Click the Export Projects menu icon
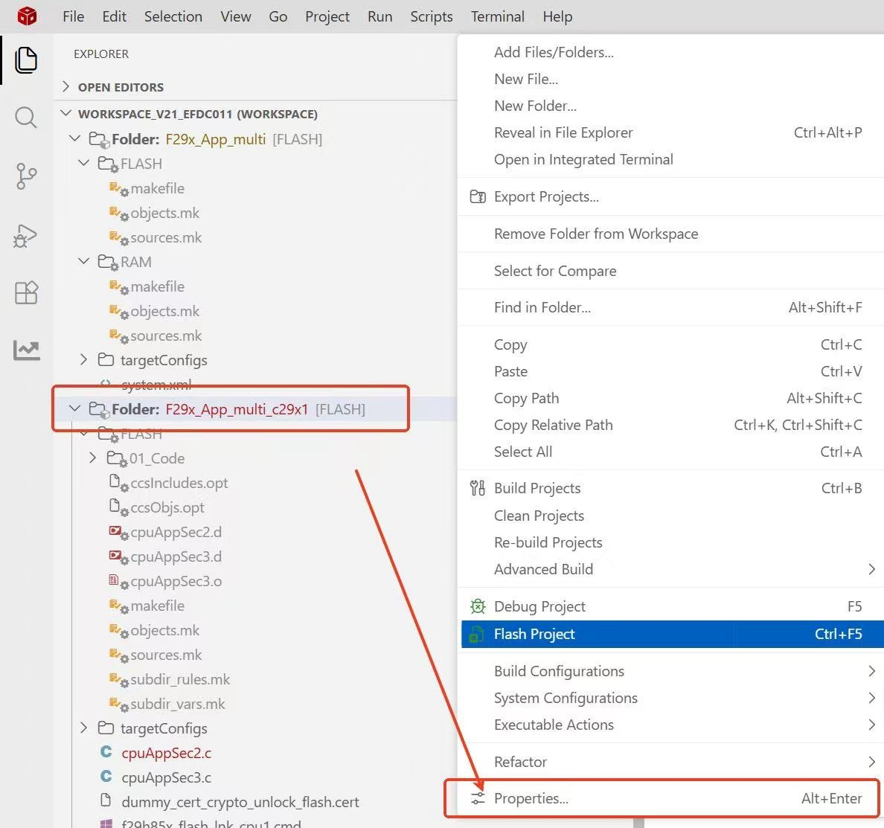The height and width of the screenshot is (828, 884). coord(478,196)
